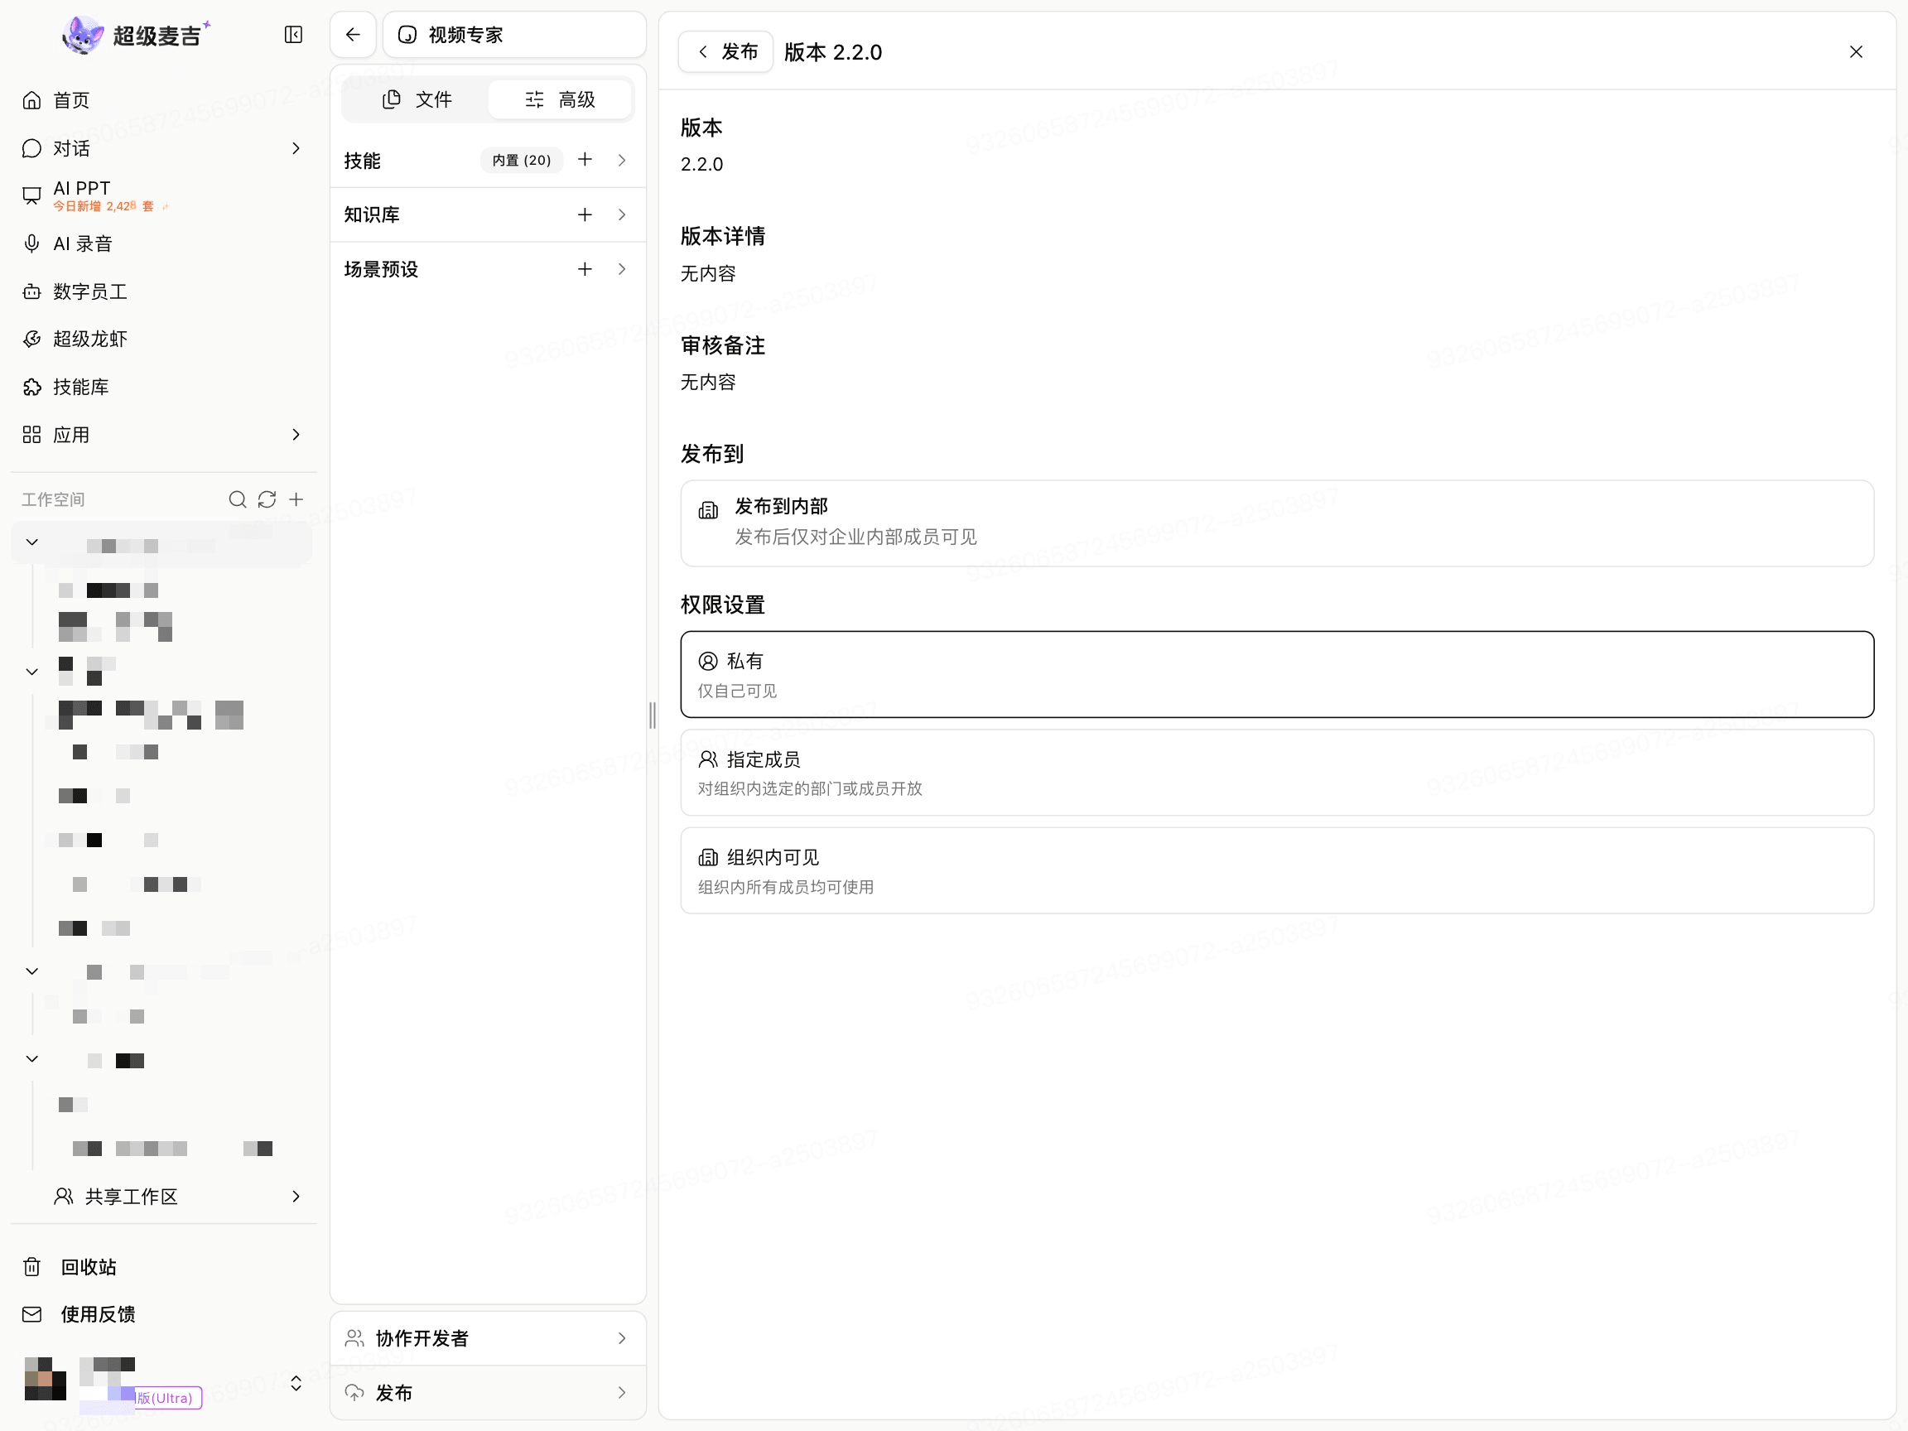Screen dimensions: 1908x1431
Task: Click the 超级麦吉 logo
Action: click(x=137, y=35)
